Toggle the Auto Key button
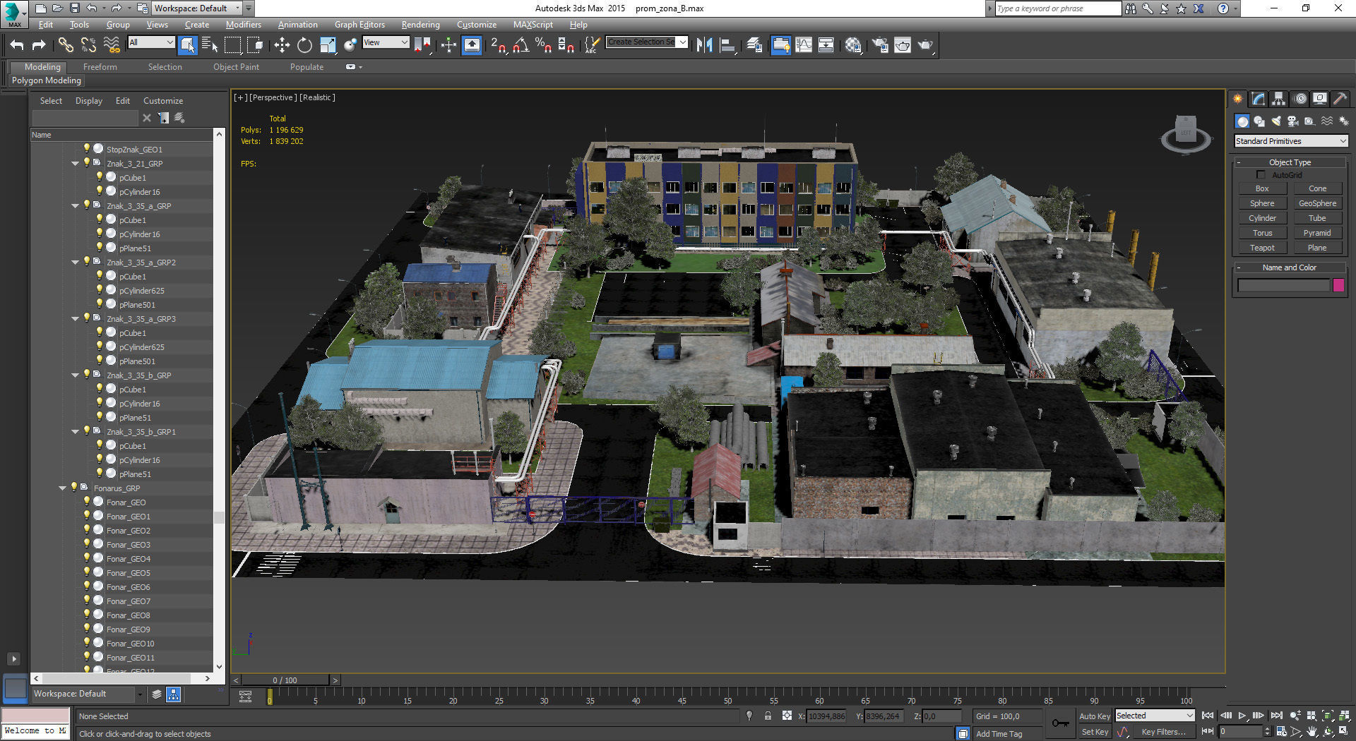 (x=1095, y=716)
